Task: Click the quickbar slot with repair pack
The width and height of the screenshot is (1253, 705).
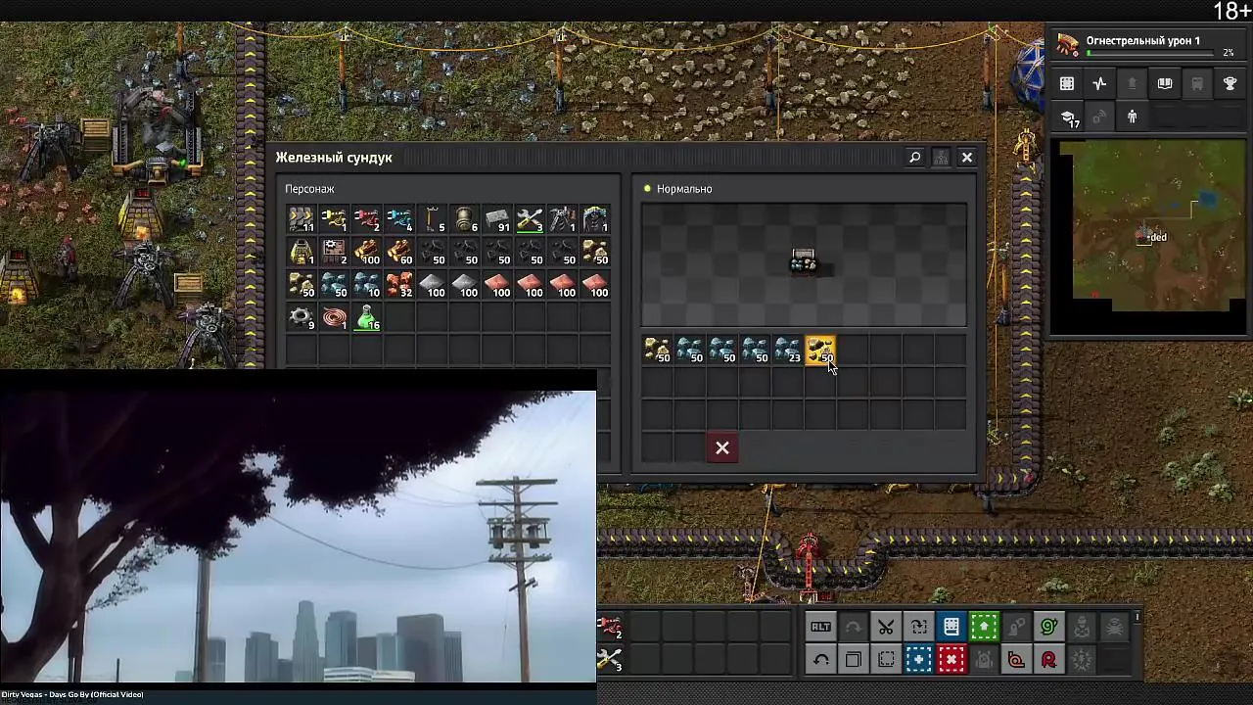Action: [611, 660]
